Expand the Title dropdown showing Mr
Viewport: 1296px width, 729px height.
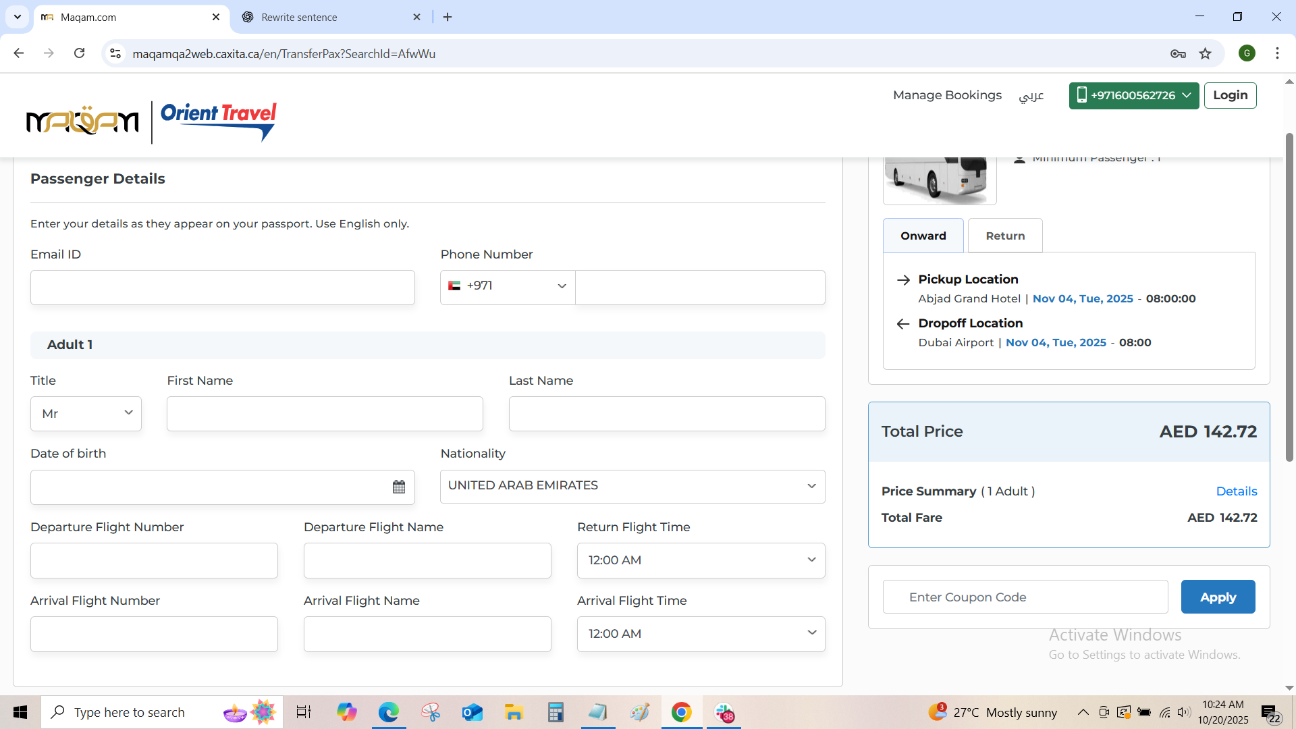tap(86, 413)
